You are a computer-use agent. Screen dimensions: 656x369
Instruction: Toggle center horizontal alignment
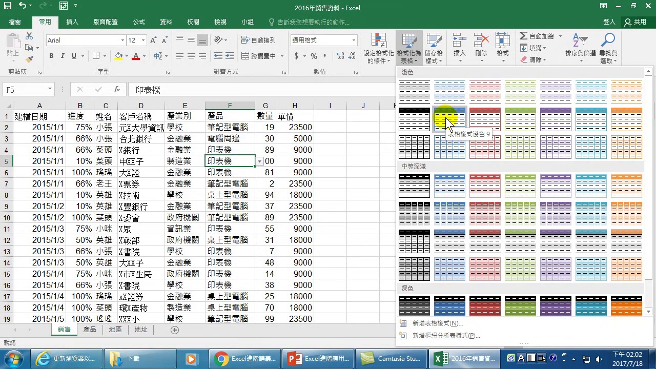pos(191,56)
